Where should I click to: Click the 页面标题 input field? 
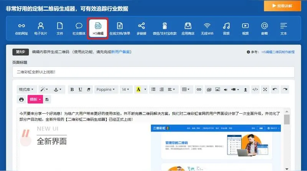click(153, 72)
